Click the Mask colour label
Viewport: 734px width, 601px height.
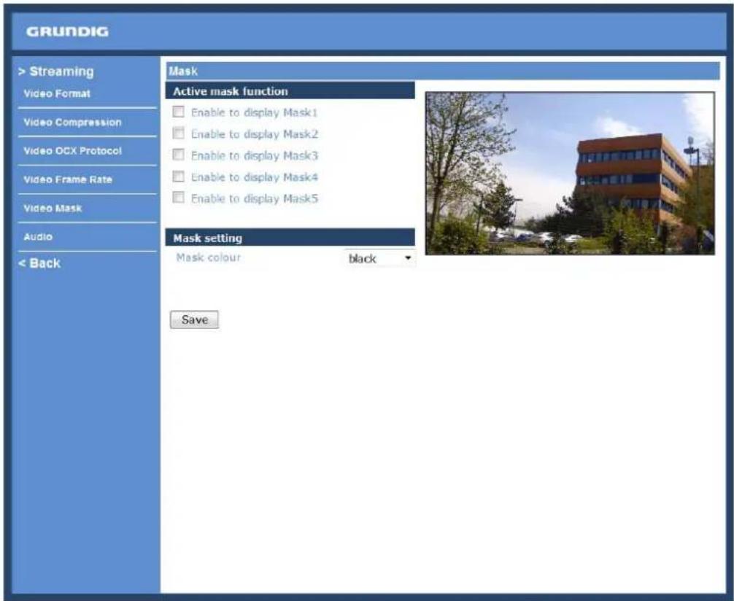(x=209, y=257)
